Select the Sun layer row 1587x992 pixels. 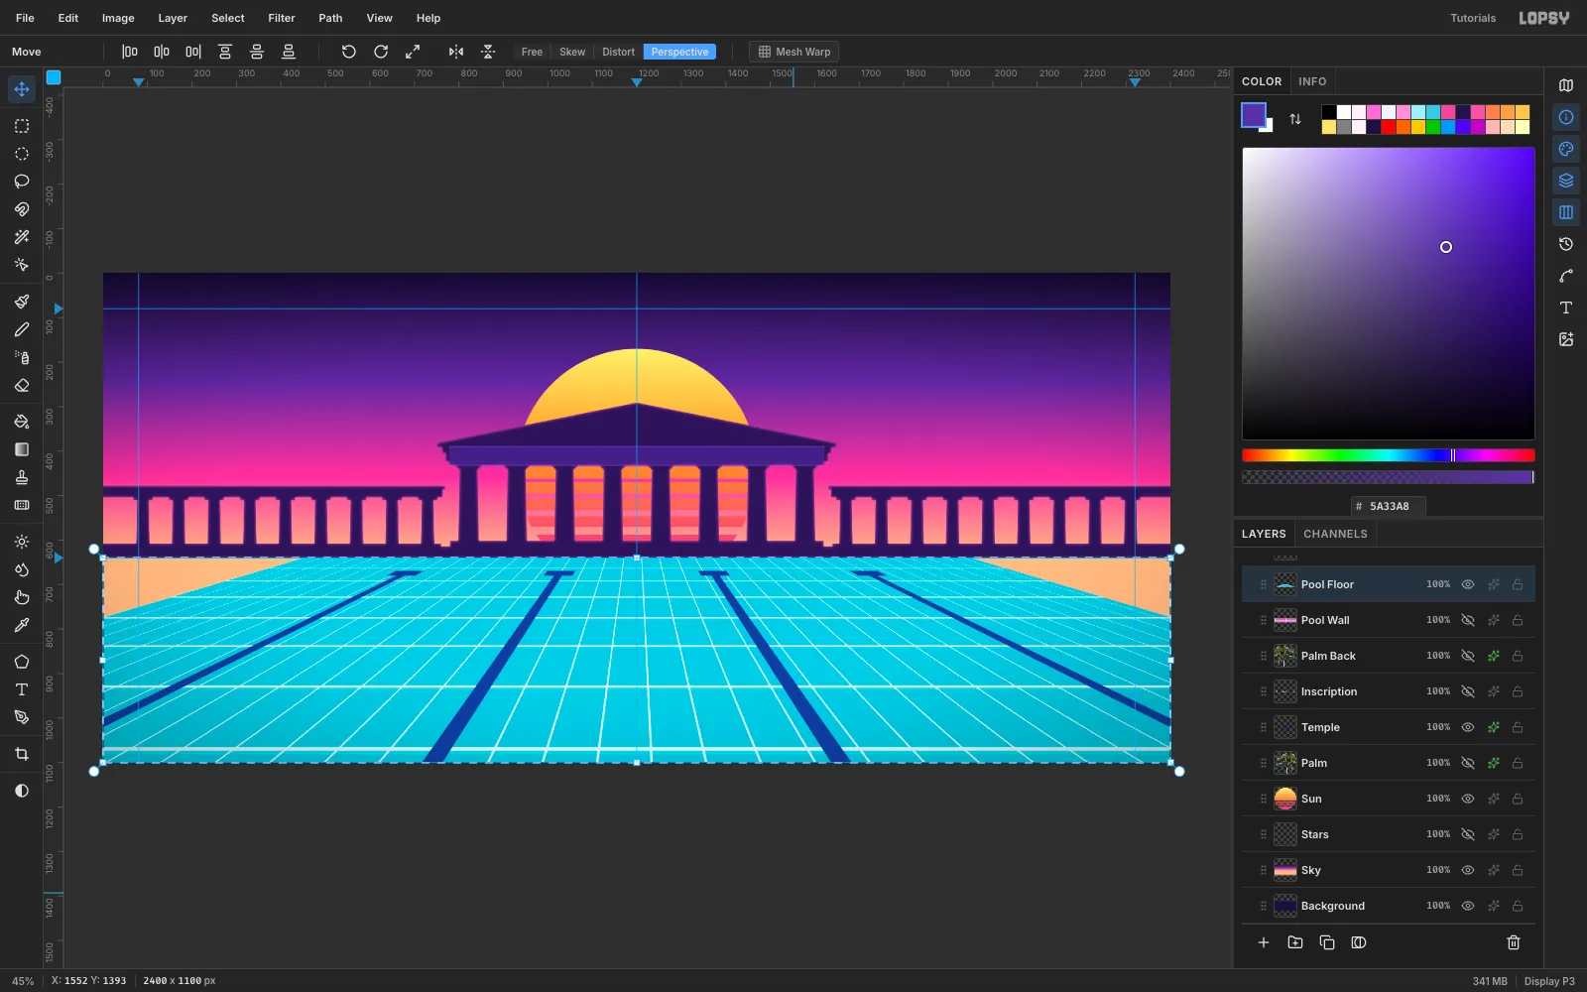tap(1389, 799)
